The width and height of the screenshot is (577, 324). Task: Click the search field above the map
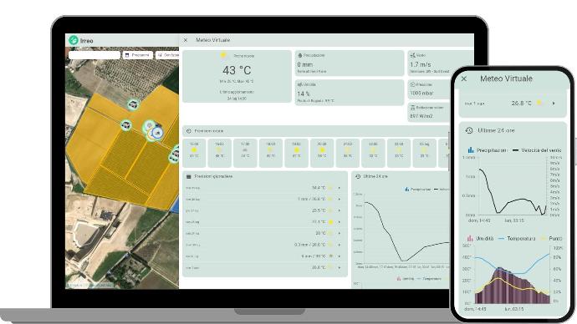[x=94, y=55]
